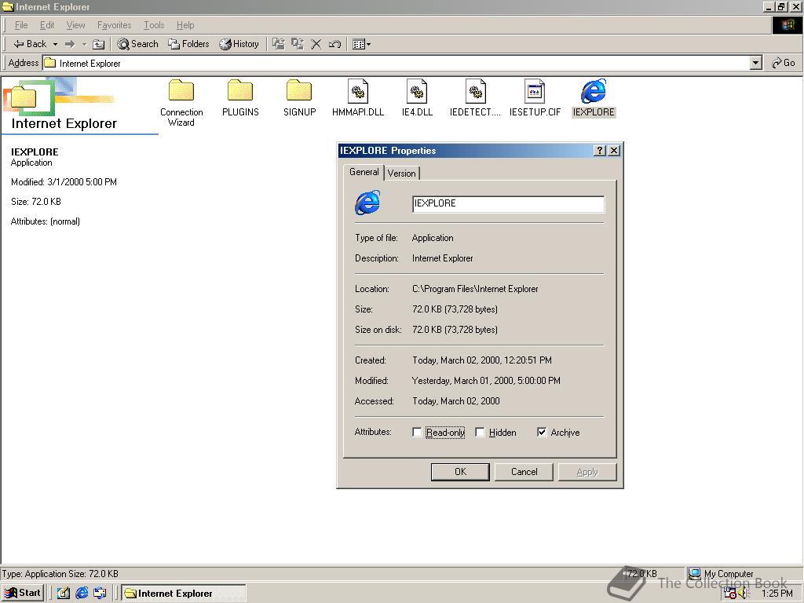
Task: Click the Undo toolbar icon
Action: click(334, 44)
